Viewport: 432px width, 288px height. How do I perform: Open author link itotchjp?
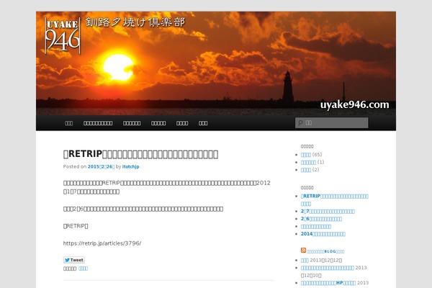point(131,166)
